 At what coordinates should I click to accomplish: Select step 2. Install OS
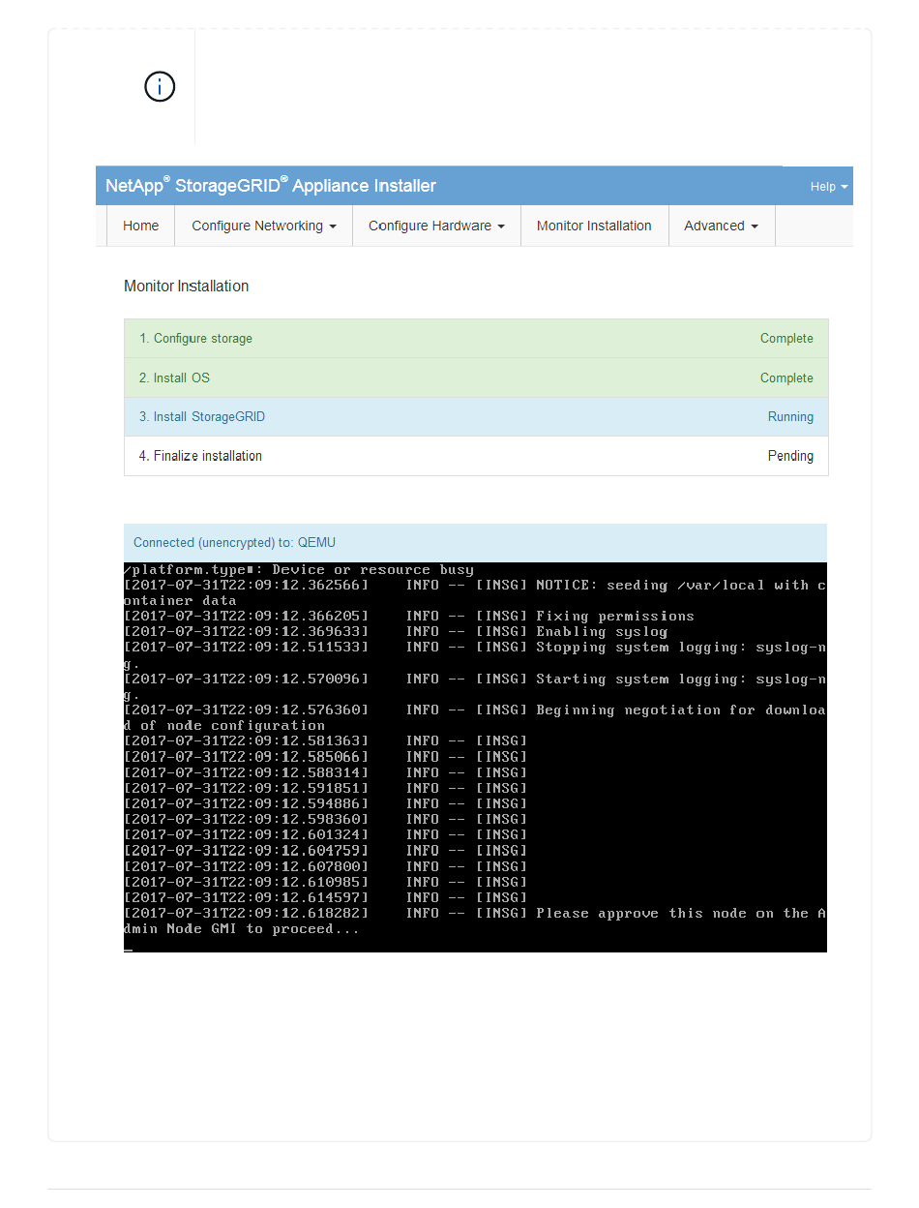coord(476,377)
